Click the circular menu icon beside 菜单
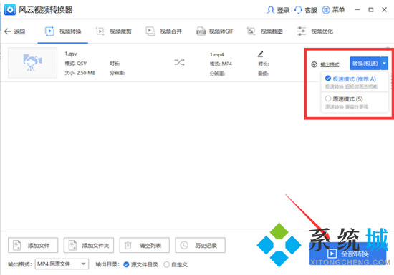 pos(326,10)
